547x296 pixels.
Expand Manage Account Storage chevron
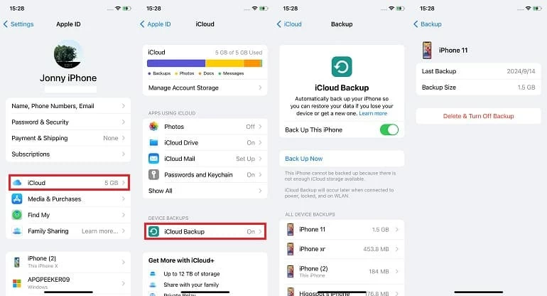pos(260,88)
